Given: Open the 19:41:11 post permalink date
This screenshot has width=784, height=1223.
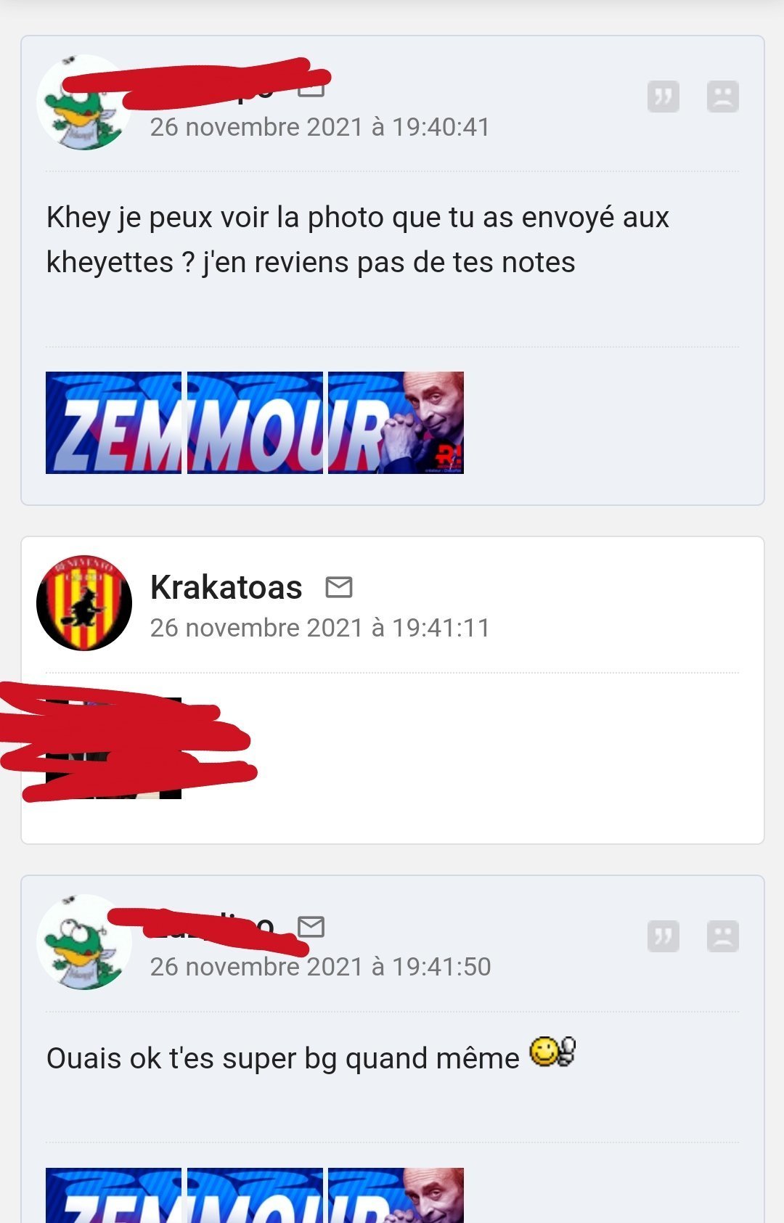Looking at the screenshot, I should tap(320, 628).
